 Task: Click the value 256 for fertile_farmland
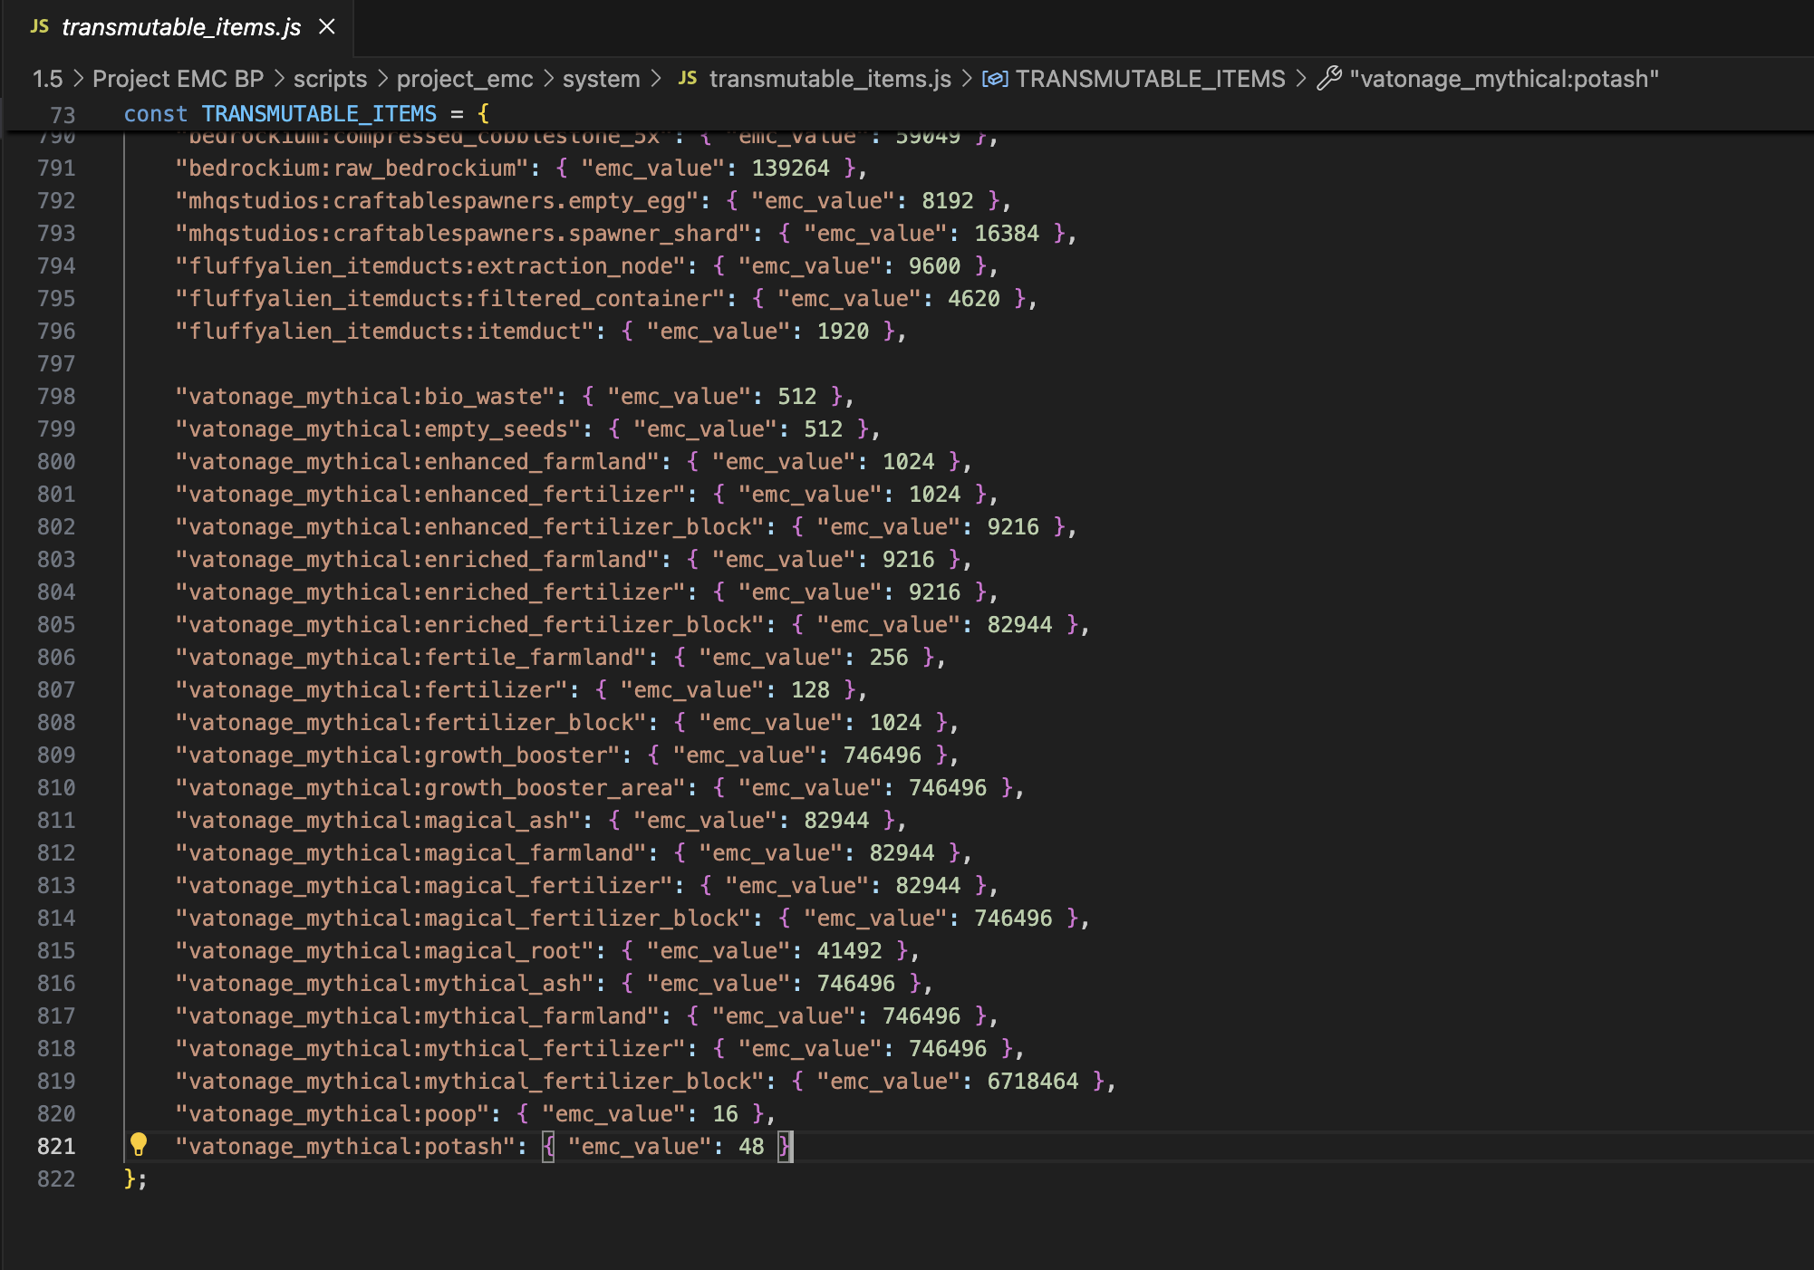tap(889, 657)
